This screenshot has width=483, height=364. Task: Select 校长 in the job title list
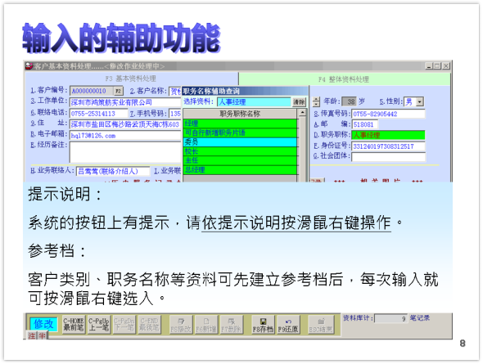tap(240, 151)
